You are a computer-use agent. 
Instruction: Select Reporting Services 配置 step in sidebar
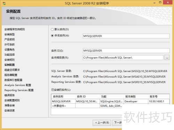pos(19,90)
